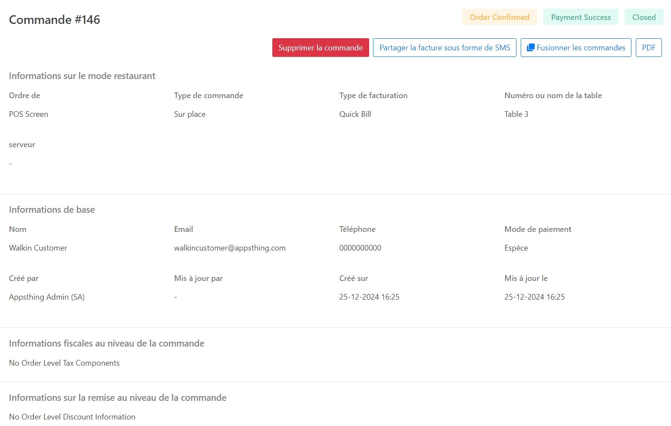
Task: Click the date under Créé sur
Action: point(369,297)
